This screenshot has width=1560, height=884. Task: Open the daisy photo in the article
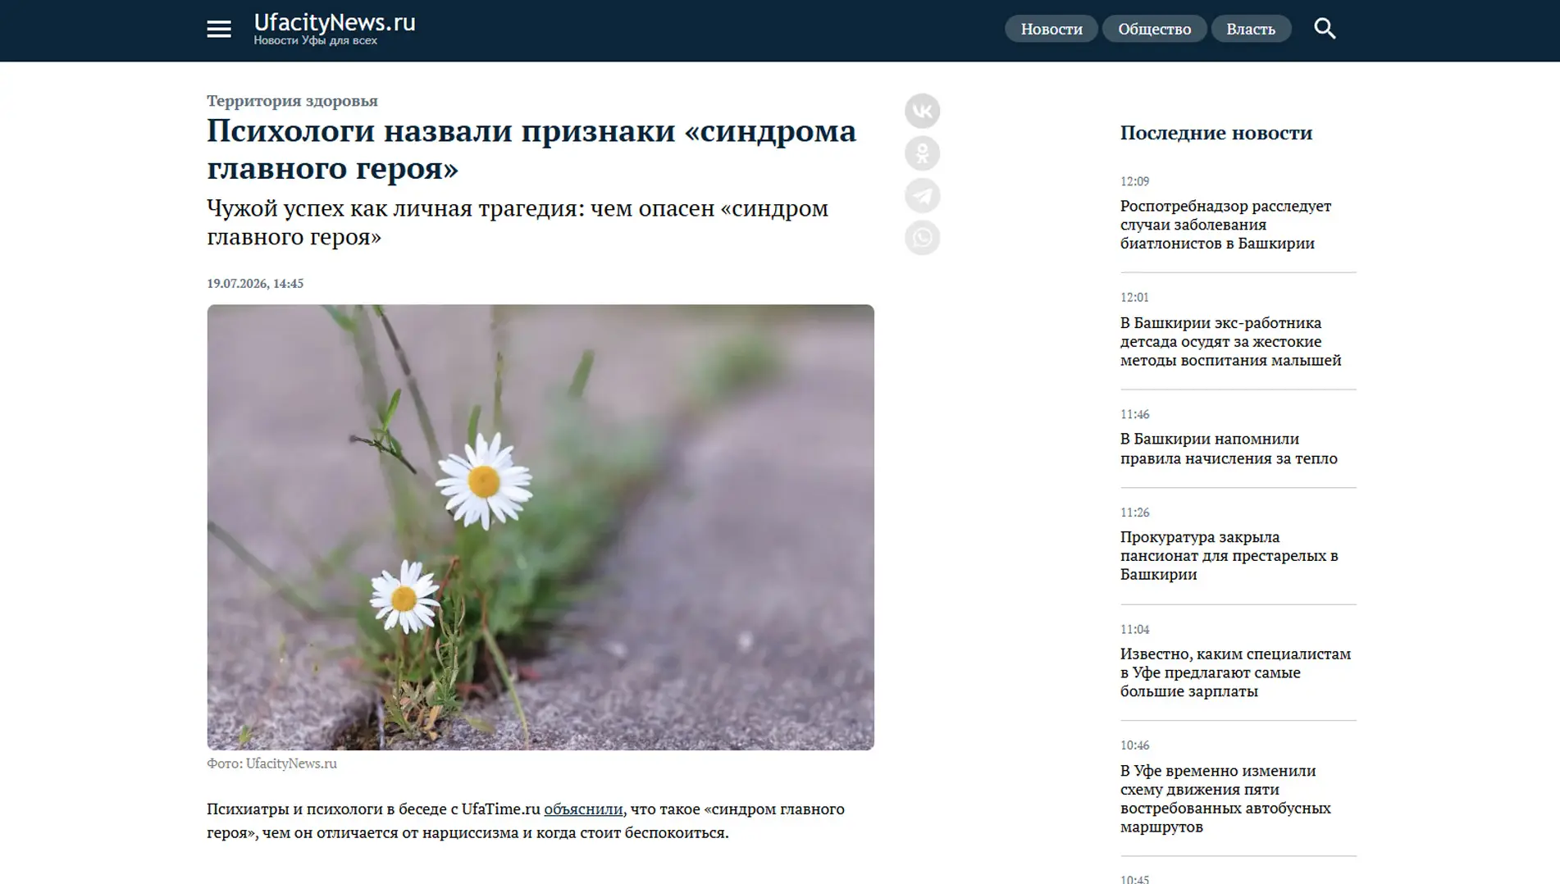pyautogui.click(x=541, y=527)
